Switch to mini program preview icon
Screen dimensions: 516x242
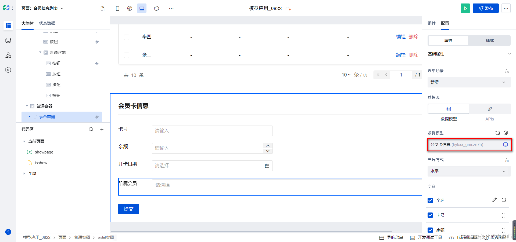(130, 8)
